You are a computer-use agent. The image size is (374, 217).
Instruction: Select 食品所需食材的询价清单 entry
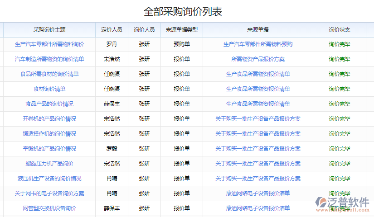click(x=49, y=74)
